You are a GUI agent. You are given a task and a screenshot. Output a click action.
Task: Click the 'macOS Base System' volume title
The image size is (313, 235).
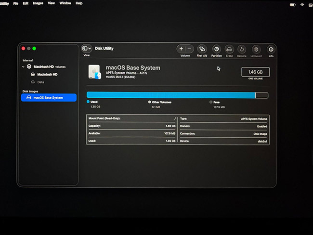point(133,68)
